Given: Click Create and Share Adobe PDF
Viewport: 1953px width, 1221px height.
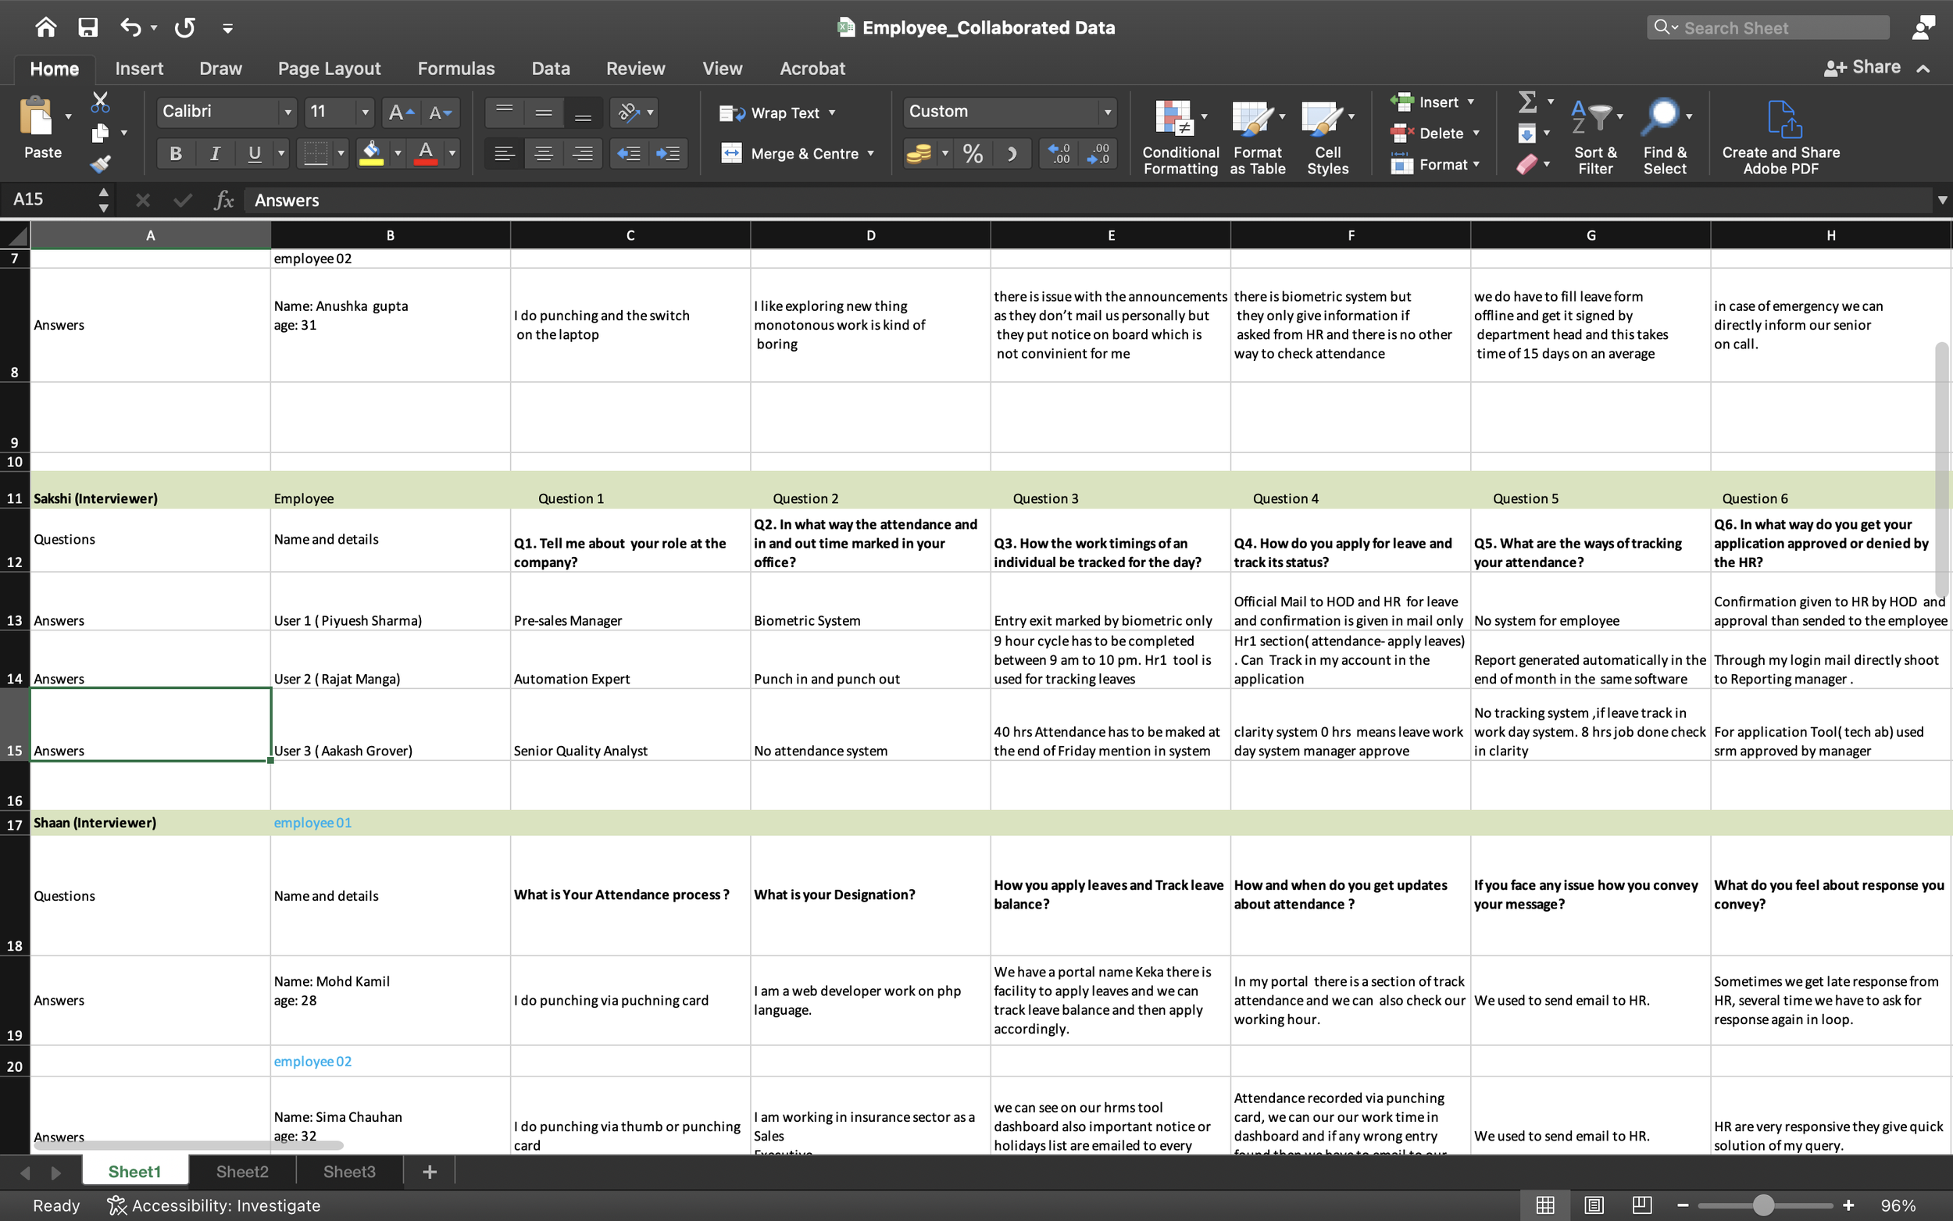Looking at the screenshot, I should [x=1780, y=137].
